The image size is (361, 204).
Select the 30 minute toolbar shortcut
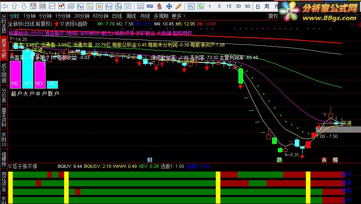coord(238,6)
